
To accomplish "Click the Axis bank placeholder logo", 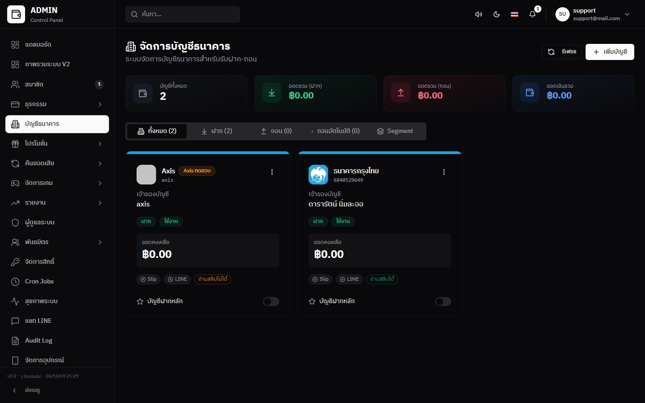I will (x=146, y=175).
